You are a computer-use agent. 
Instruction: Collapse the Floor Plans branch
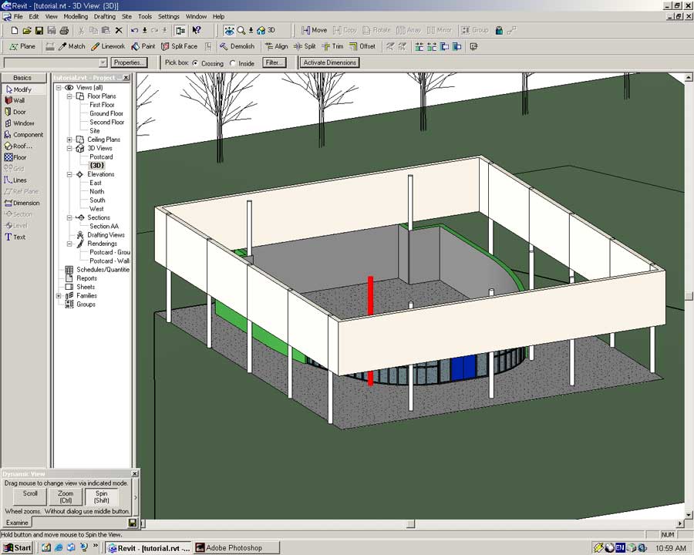pos(69,96)
